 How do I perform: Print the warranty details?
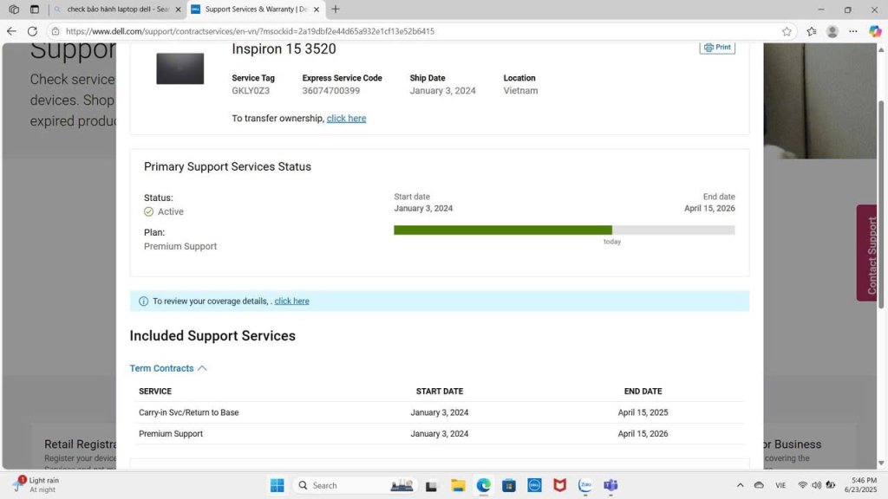coord(717,47)
